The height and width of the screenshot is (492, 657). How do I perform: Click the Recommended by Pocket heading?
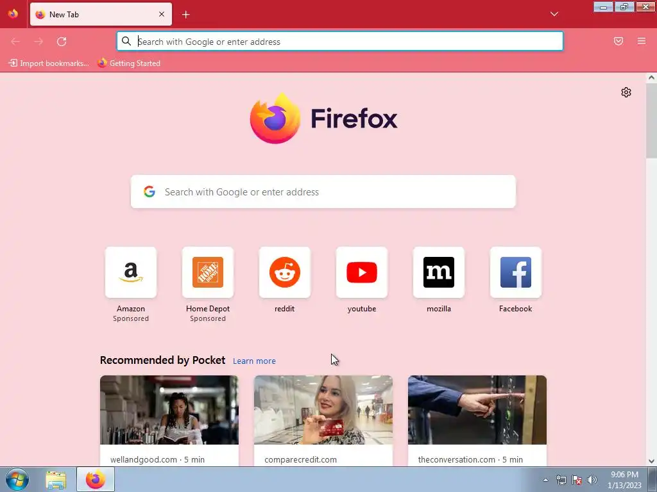pos(162,360)
